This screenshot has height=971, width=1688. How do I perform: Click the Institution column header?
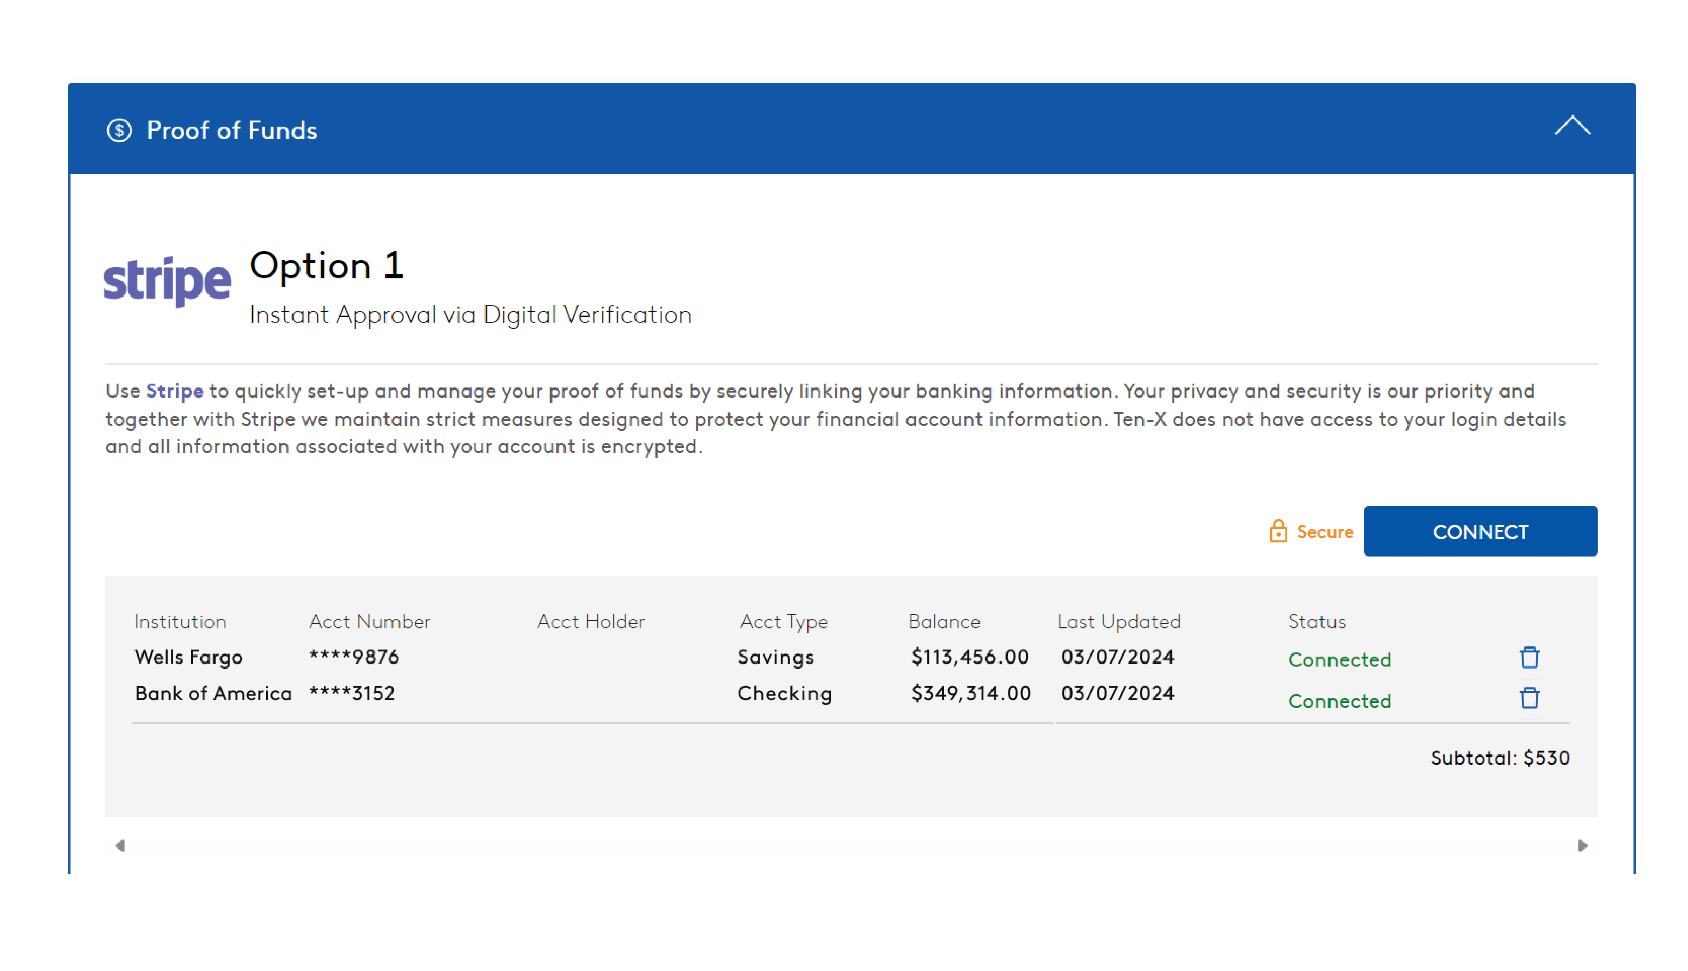point(180,621)
